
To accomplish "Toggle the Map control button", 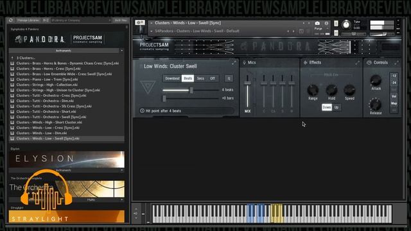I will pyautogui.click(x=394, y=103).
